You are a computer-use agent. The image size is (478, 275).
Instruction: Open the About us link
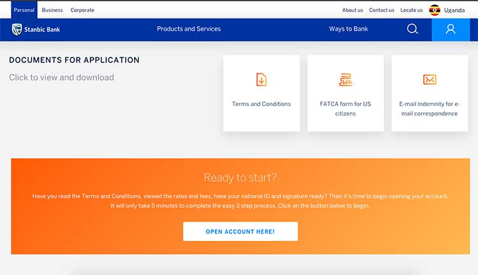tap(352, 10)
